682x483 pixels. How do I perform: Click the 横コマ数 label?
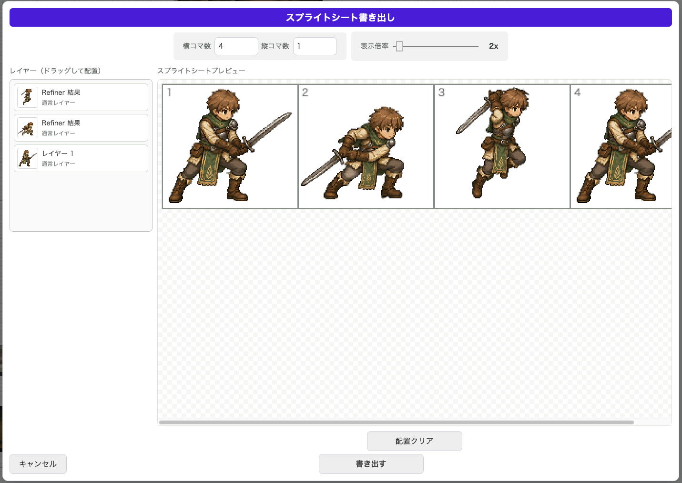click(197, 46)
